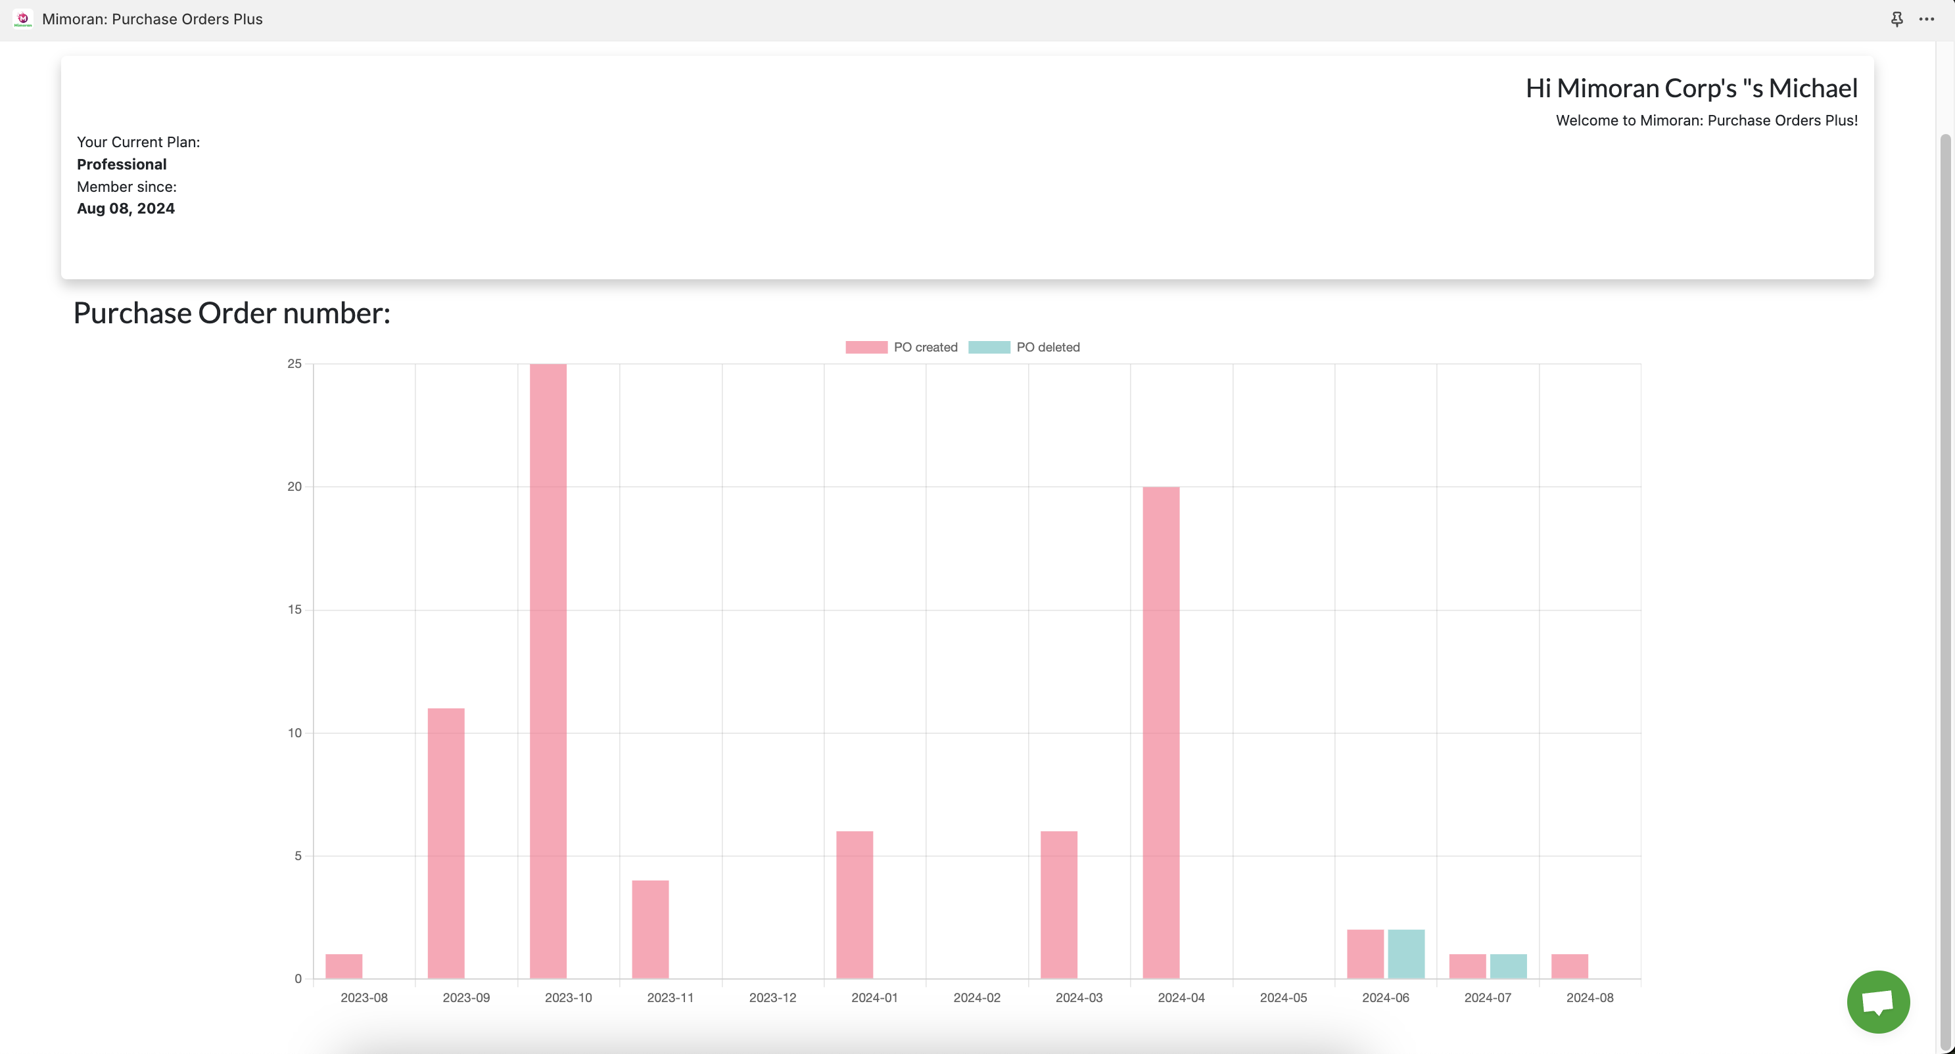Image resolution: width=1955 pixels, height=1054 pixels.
Task: Open the green chat support bubble
Action: 1877,1001
